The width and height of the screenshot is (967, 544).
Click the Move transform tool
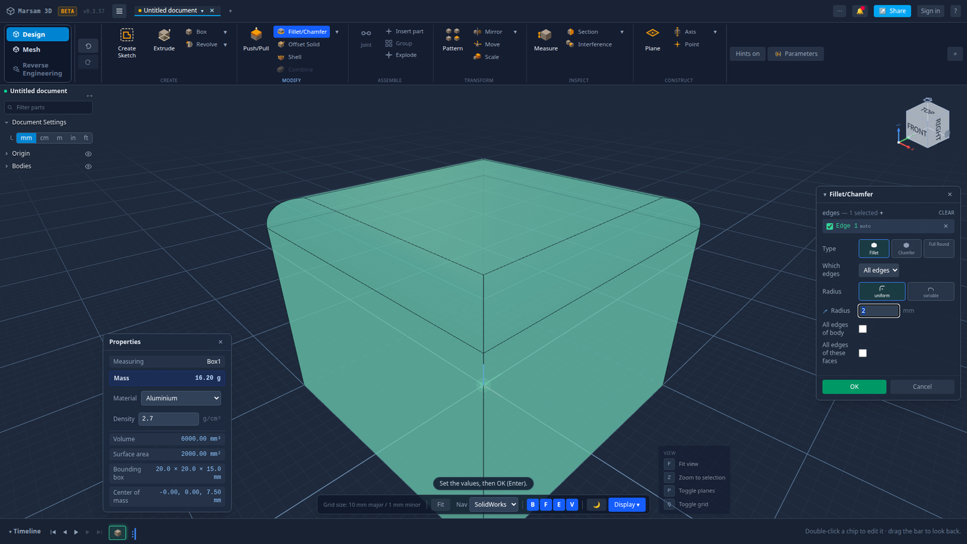point(487,44)
